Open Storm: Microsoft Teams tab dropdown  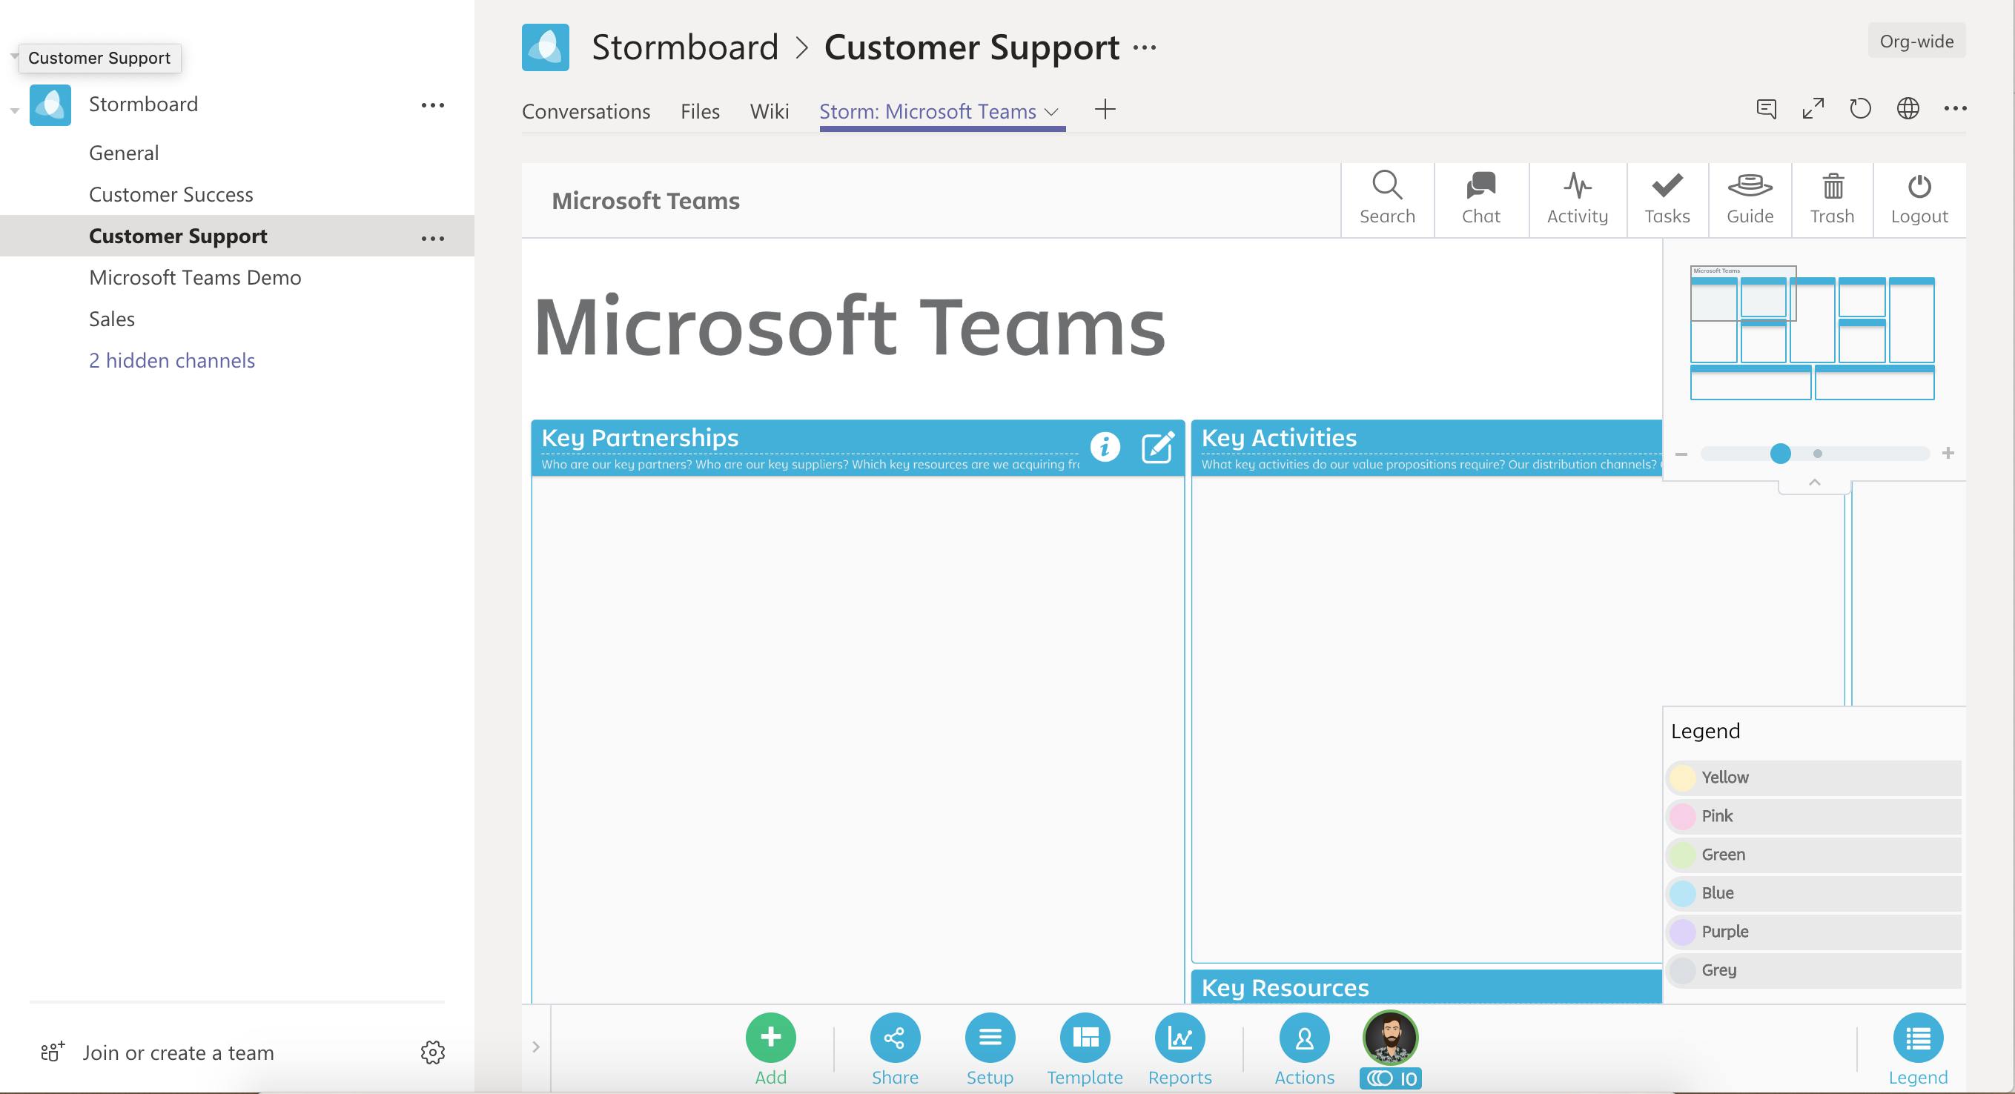[1051, 112]
